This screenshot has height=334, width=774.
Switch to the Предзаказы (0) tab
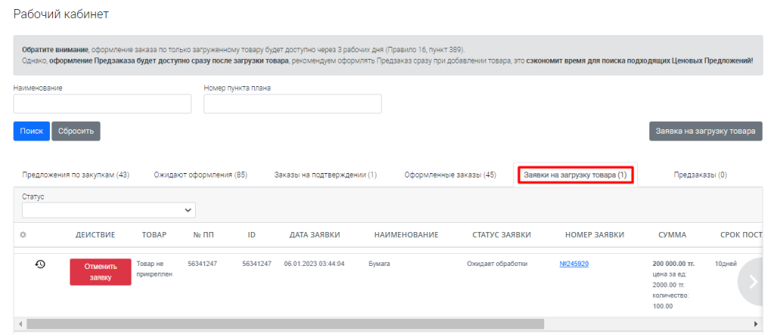tap(700, 175)
